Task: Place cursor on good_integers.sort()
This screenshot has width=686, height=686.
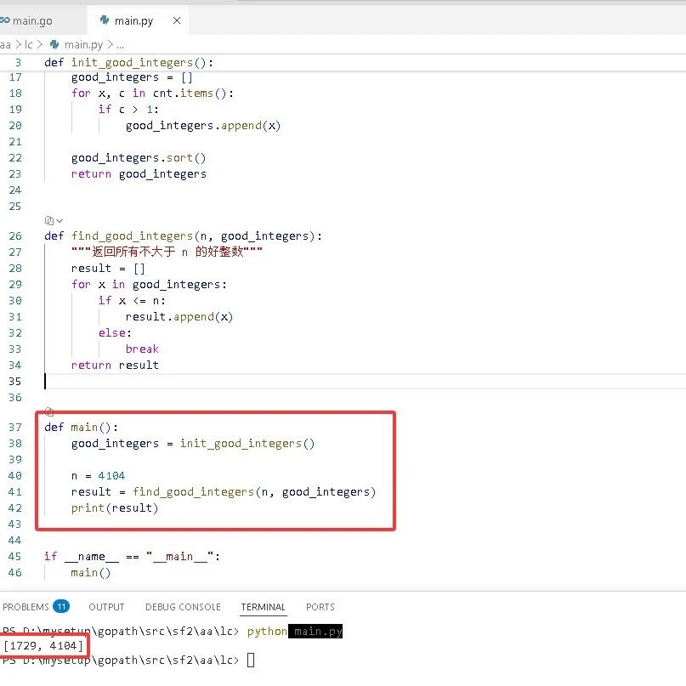Action: [x=139, y=158]
